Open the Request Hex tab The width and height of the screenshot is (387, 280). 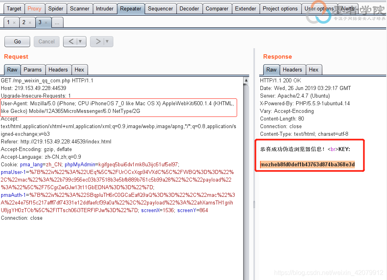pos(80,70)
